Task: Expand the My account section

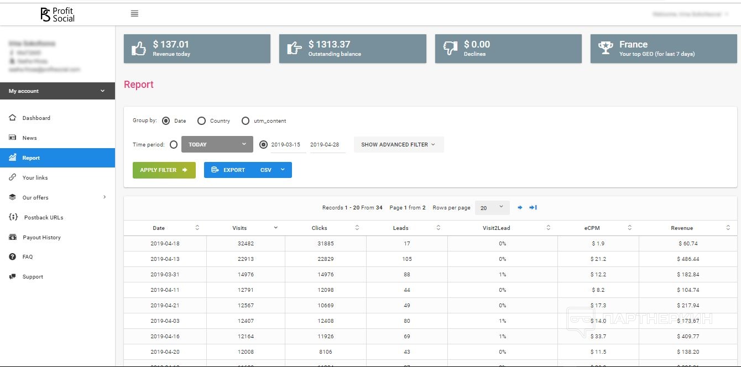Action: point(58,91)
